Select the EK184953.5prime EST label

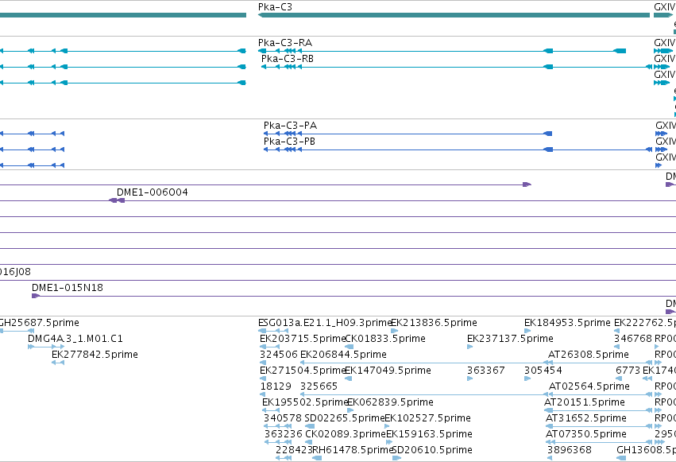tap(567, 323)
